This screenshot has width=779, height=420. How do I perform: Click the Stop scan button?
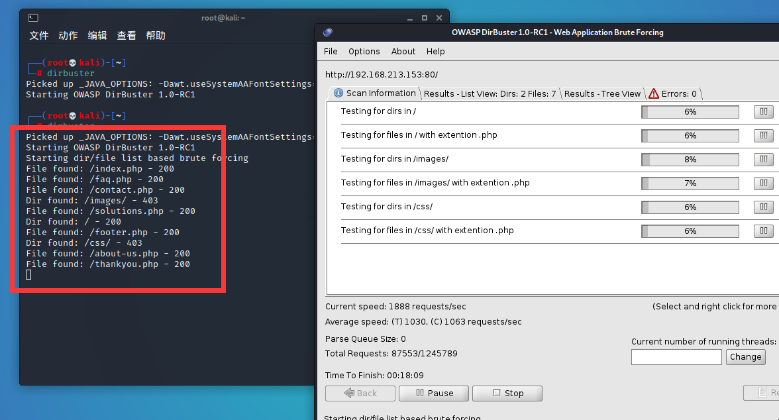click(x=507, y=393)
